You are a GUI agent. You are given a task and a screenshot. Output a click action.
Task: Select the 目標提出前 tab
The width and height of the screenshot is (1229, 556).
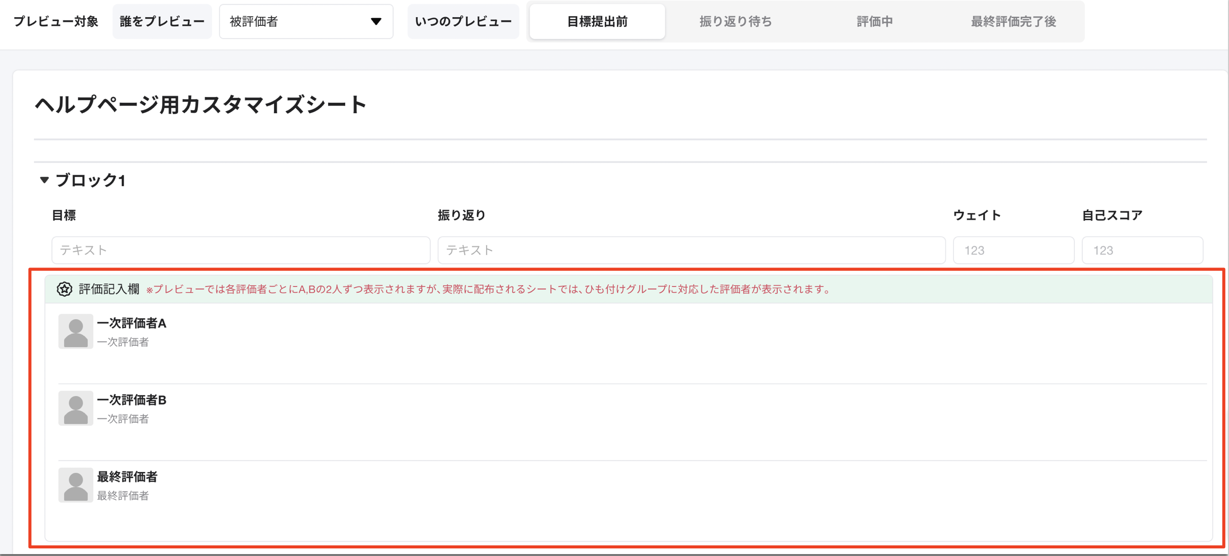tap(596, 21)
